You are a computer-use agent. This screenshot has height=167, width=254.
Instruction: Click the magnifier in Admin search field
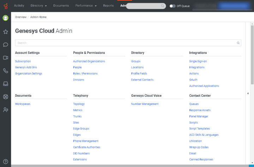click(238, 43)
